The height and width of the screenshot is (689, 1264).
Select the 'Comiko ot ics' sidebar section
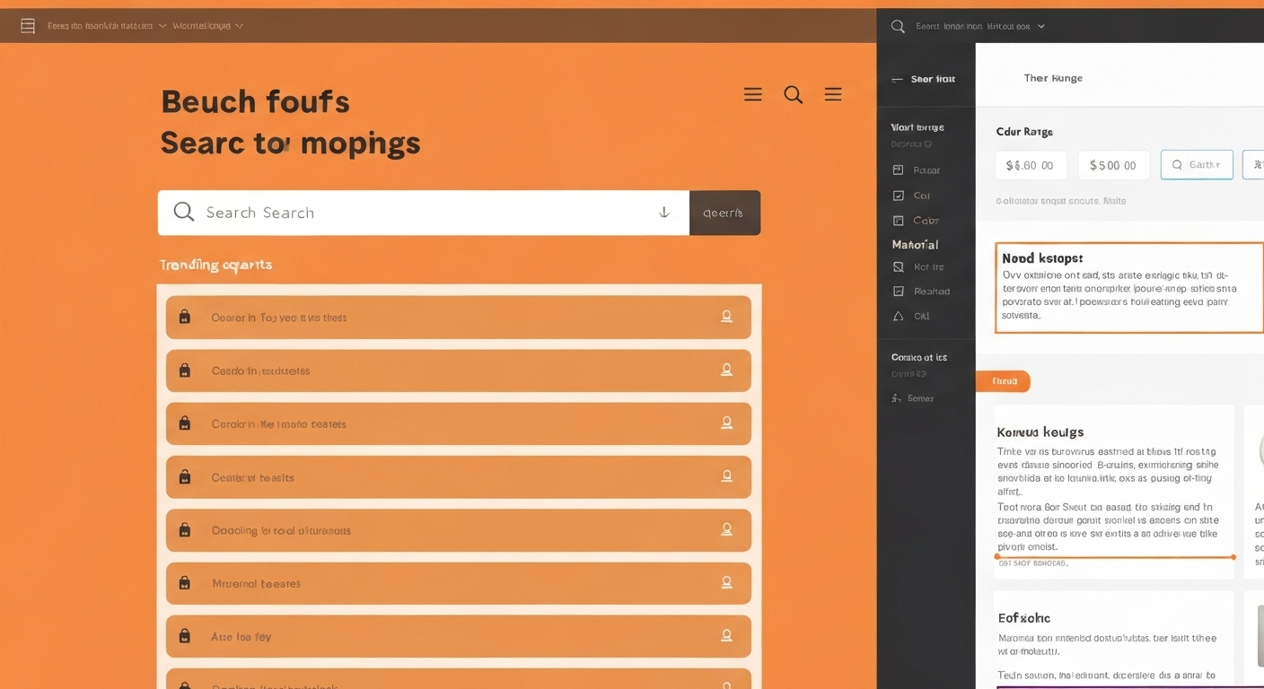[918, 357]
